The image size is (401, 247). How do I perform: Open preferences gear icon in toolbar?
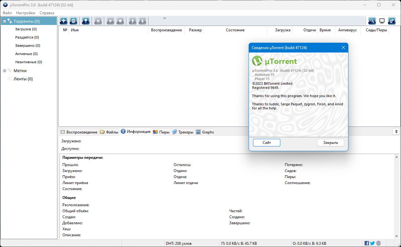click(392, 21)
